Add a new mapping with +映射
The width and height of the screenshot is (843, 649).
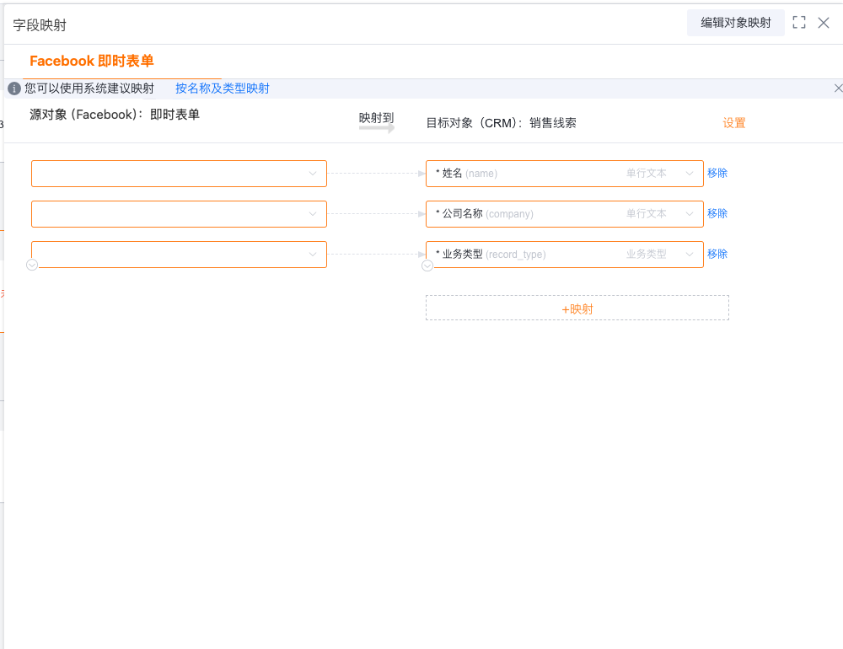coord(577,308)
